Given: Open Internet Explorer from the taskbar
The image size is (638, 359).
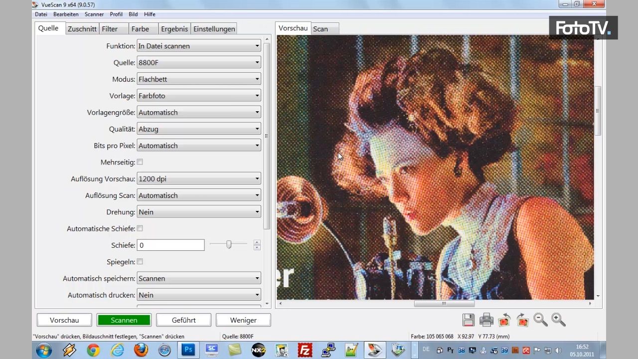Looking at the screenshot, I should tap(117, 350).
